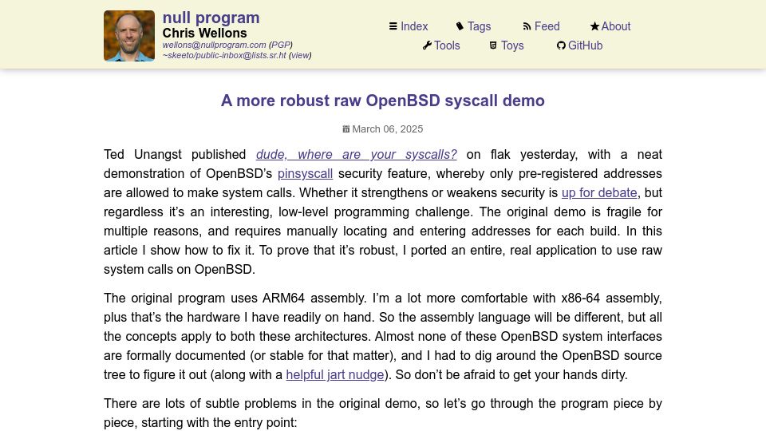Follow the dude, where are your syscalls link
Screen dimensions: 766x431
pyautogui.click(x=357, y=154)
